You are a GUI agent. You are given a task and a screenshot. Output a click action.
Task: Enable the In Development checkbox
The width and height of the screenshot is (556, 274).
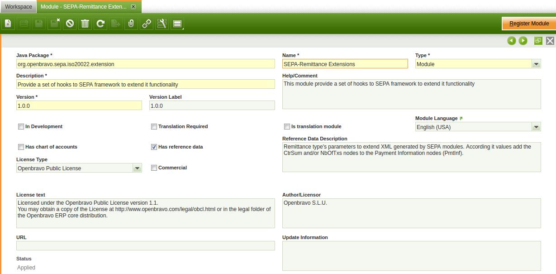tap(21, 127)
